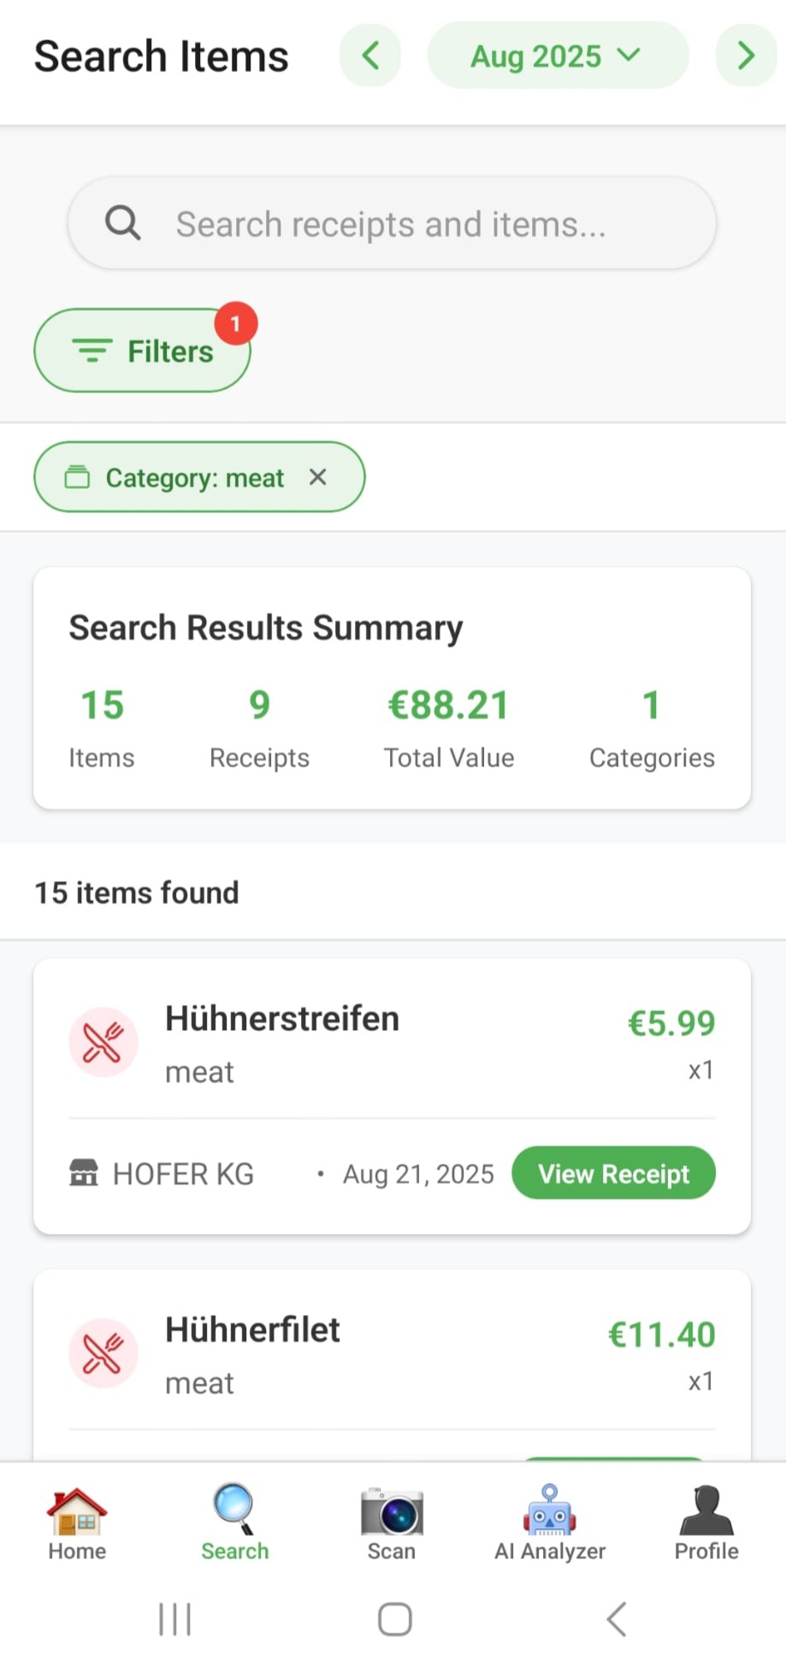The image size is (786, 1674).
Task: Go to the previous month
Action: (x=370, y=57)
